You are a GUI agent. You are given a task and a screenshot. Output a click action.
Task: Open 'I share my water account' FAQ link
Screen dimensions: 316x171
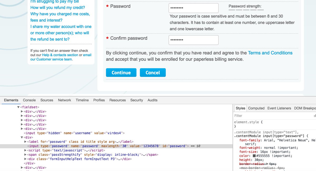pyautogui.click(x=61, y=33)
